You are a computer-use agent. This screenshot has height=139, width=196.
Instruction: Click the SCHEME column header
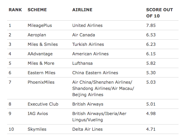[x=37, y=10]
